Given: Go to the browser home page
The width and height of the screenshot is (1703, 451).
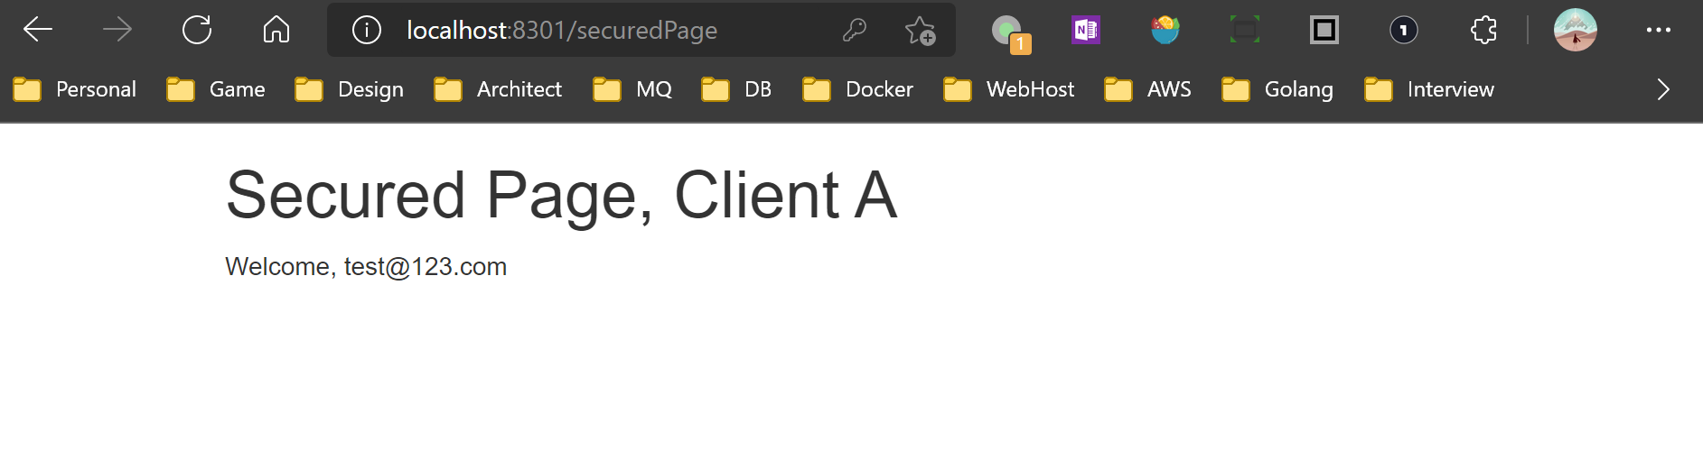Looking at the screenshot, I should point(276,30).
